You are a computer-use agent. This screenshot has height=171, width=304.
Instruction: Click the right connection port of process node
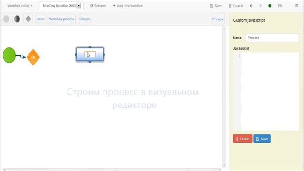pyautogui.click(x=104, y=55)
